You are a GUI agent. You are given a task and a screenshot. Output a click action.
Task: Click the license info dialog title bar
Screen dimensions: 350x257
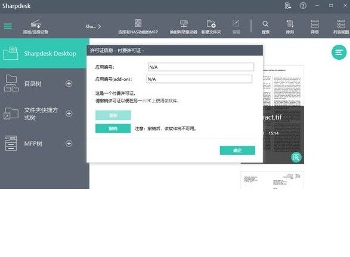pos(175,50)
